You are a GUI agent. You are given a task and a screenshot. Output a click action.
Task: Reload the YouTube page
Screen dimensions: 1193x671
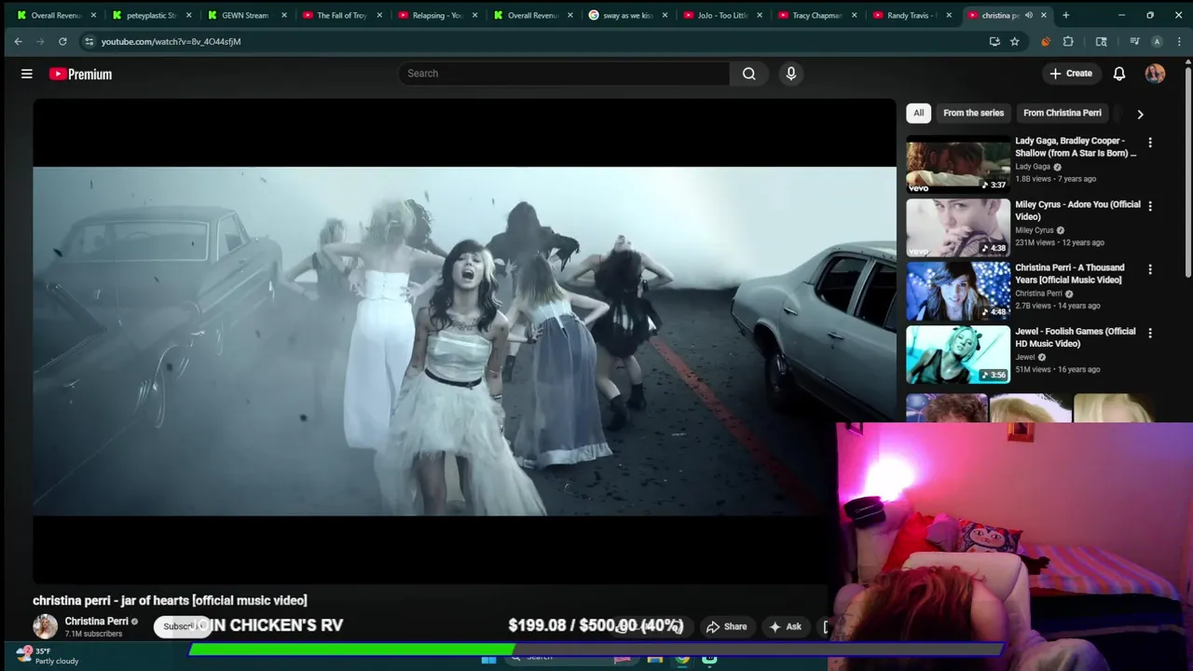point(62,41)
